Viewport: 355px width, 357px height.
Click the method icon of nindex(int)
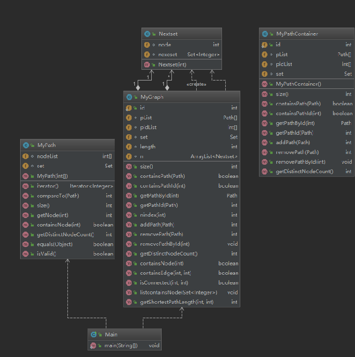[129, 215]
